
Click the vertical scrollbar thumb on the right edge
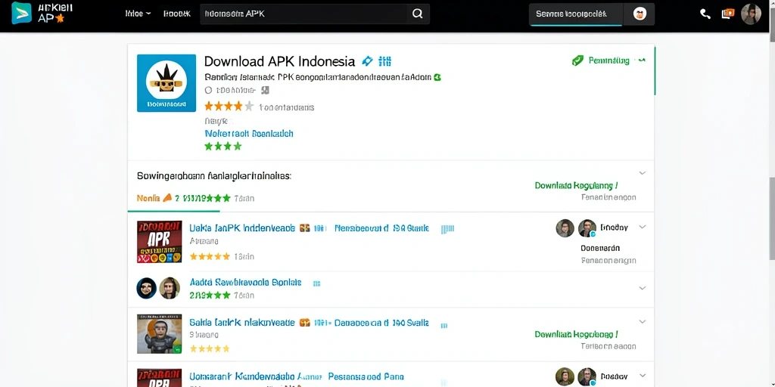pyautogui.click(x=771, y=217)
